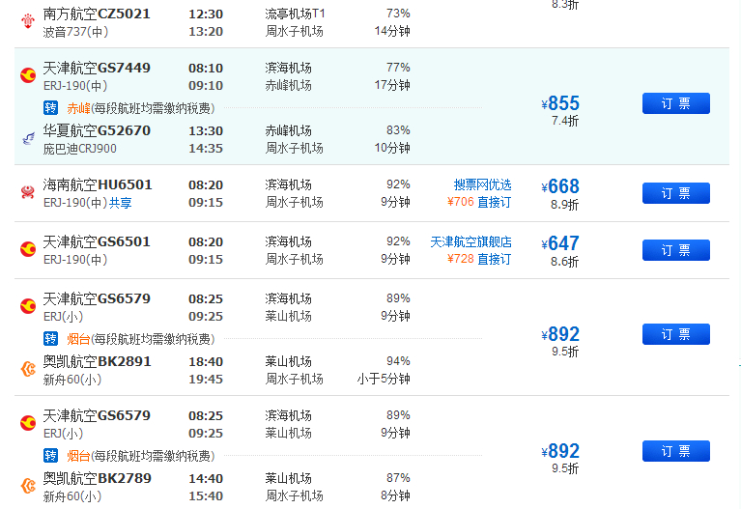Click price ¥855
This screenshot has height=509, width=741.
pyautogui.click(x=560, y=103)
